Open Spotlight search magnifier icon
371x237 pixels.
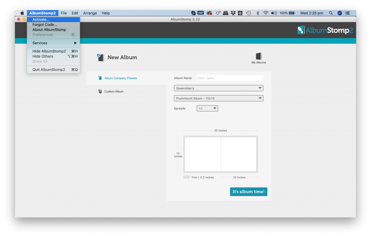point(331,13)
